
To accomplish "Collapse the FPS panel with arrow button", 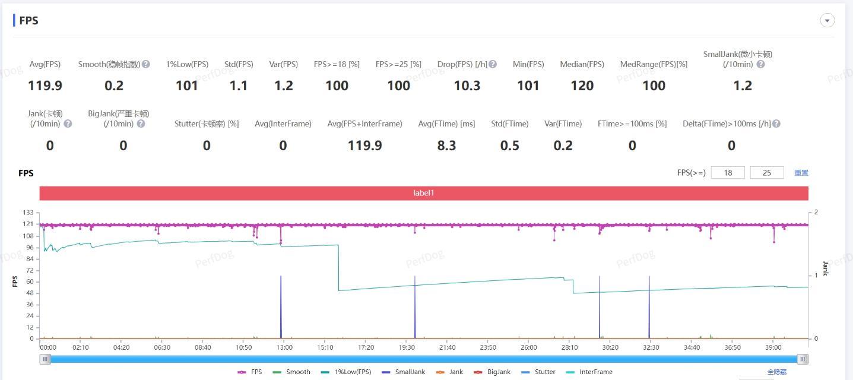I will coord(827,20).
